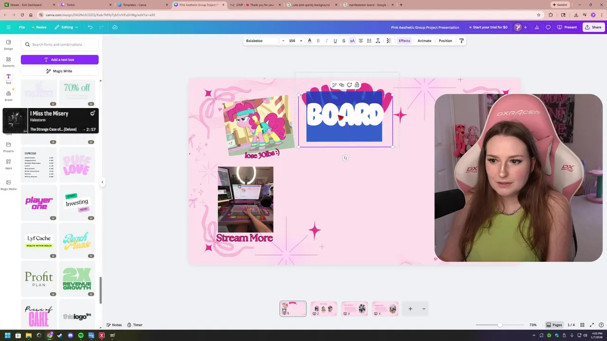Open text alignment options

point(360,41)
